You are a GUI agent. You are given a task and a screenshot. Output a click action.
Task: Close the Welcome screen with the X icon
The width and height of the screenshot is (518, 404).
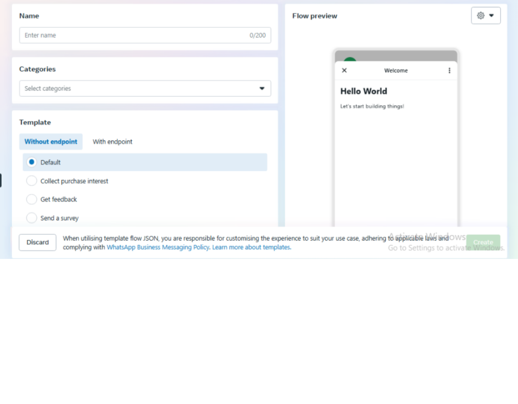(x=344, y=71)
